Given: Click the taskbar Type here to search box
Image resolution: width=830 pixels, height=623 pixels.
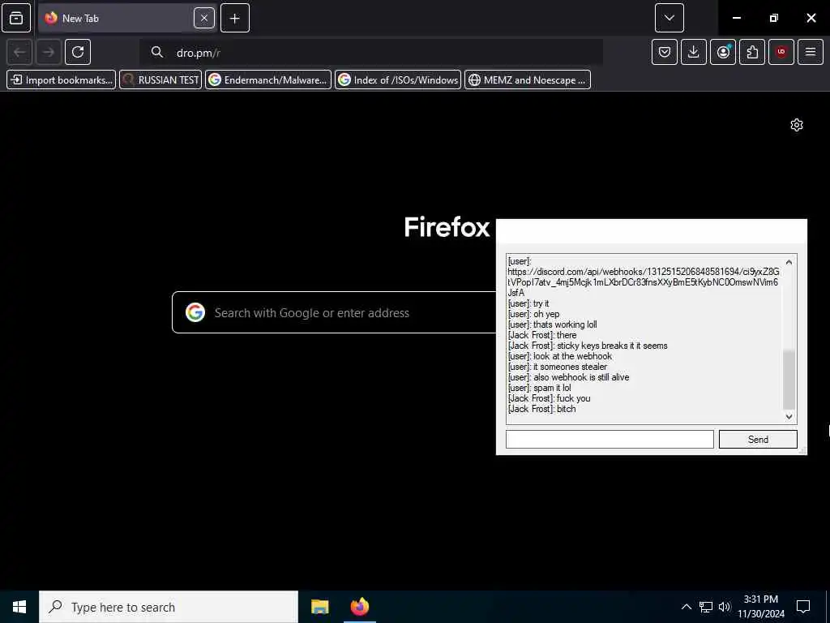Looking at the screenshot, I should [x=169, y=607].
